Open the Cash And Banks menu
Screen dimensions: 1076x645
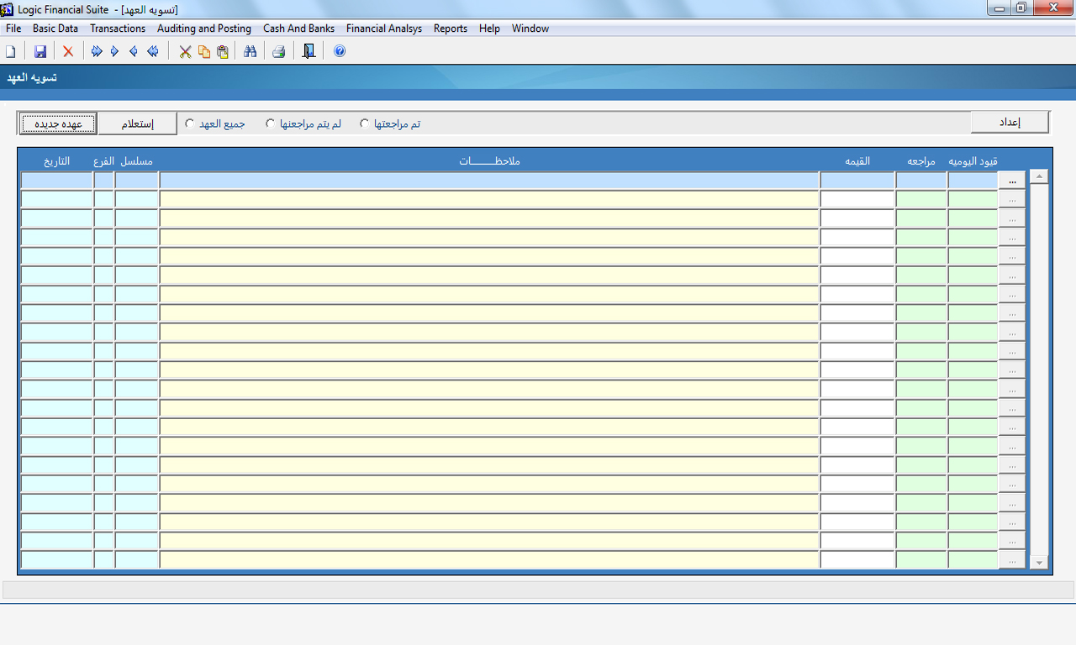pyautogui.click(x=298, y=29)
